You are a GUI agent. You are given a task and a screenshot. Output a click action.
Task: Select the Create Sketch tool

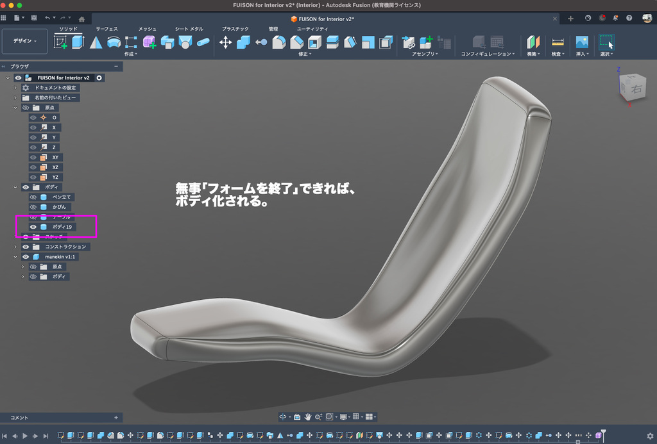coord(61,42)
